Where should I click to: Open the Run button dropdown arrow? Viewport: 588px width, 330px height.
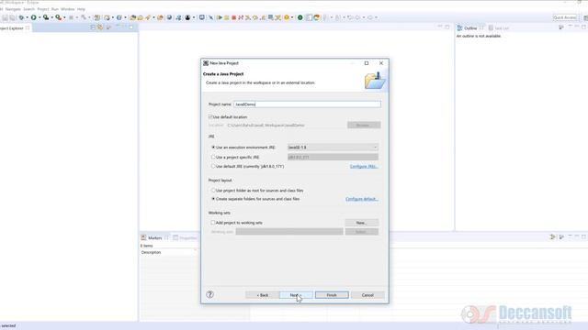40,17
